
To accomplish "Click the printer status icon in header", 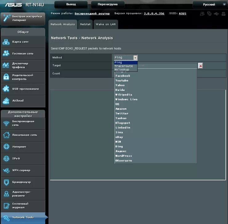I will click(223, 14).
